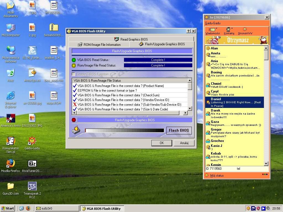Open the Gadu-Gadu main menu

[213, 23]
